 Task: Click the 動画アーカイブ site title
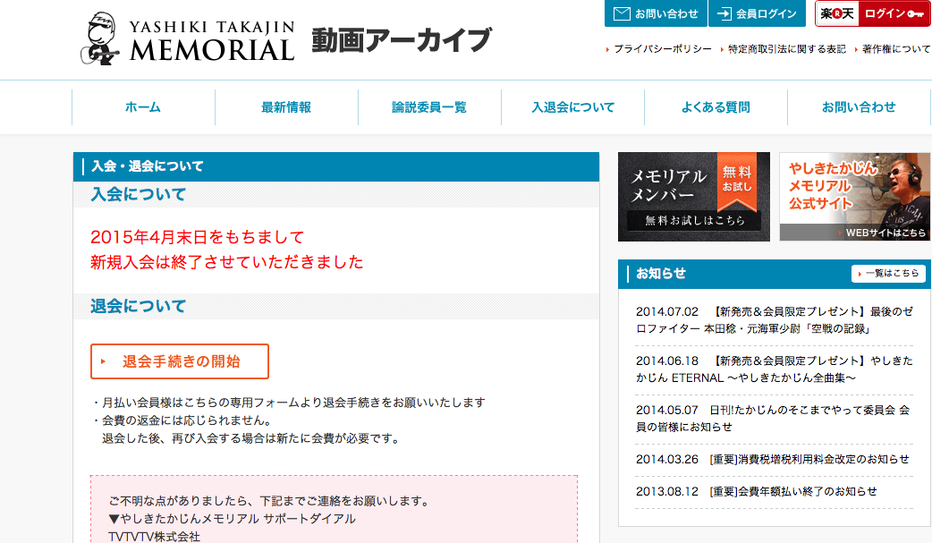pyautogui.click(x=402, y=40)
